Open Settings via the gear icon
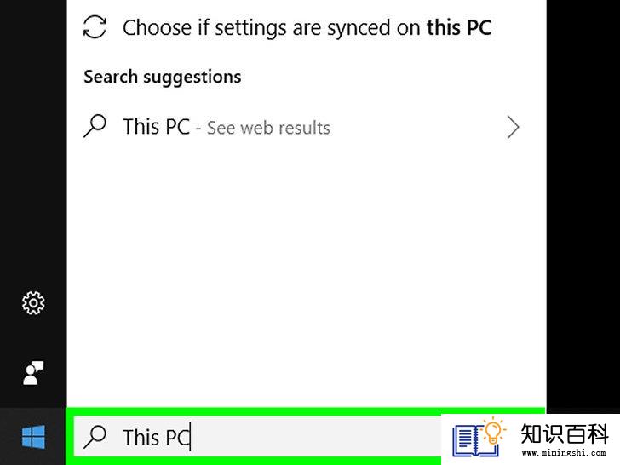 pos(33,303)
